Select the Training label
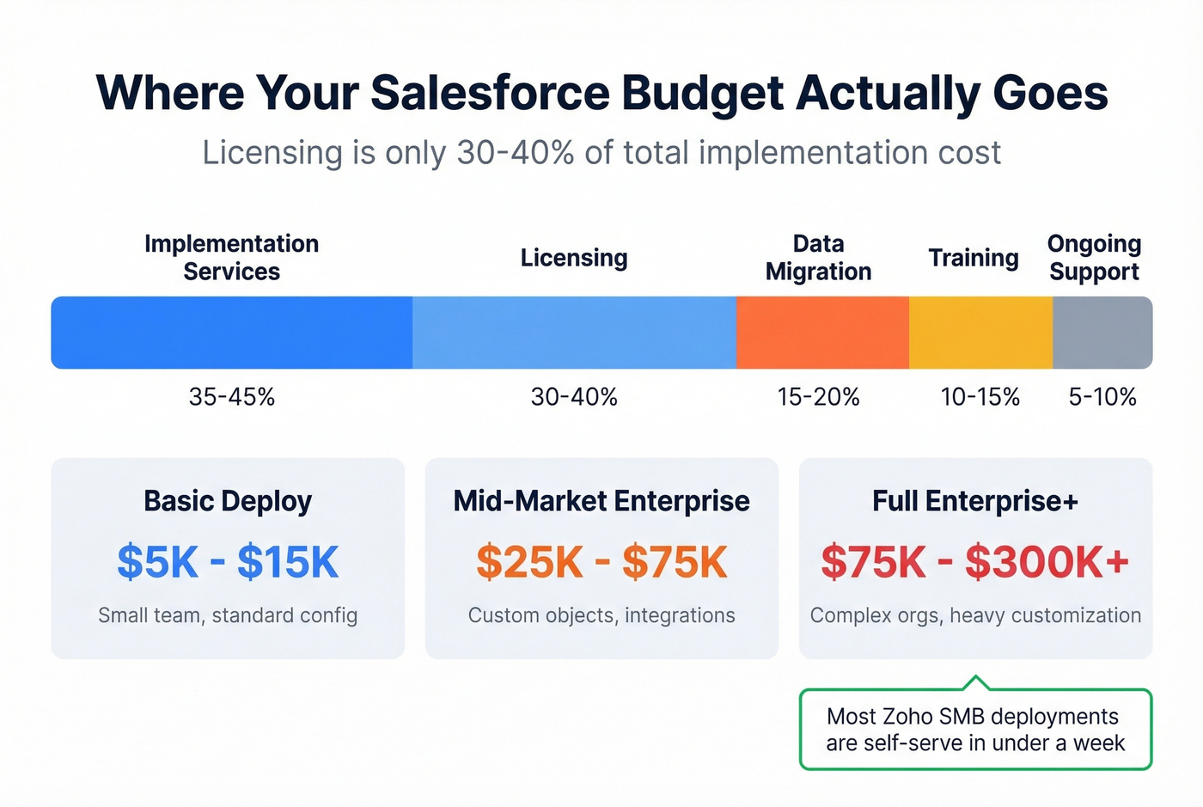1203x807 pixels. (x=972, y=257)
